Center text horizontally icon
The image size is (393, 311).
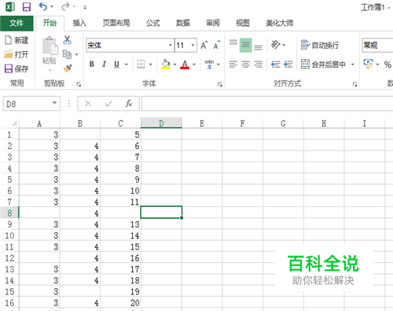[245, 65]
